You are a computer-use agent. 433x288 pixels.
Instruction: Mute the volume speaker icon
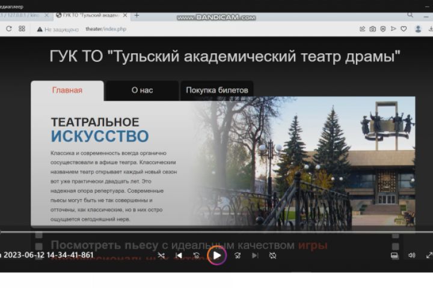click(412, 255)
